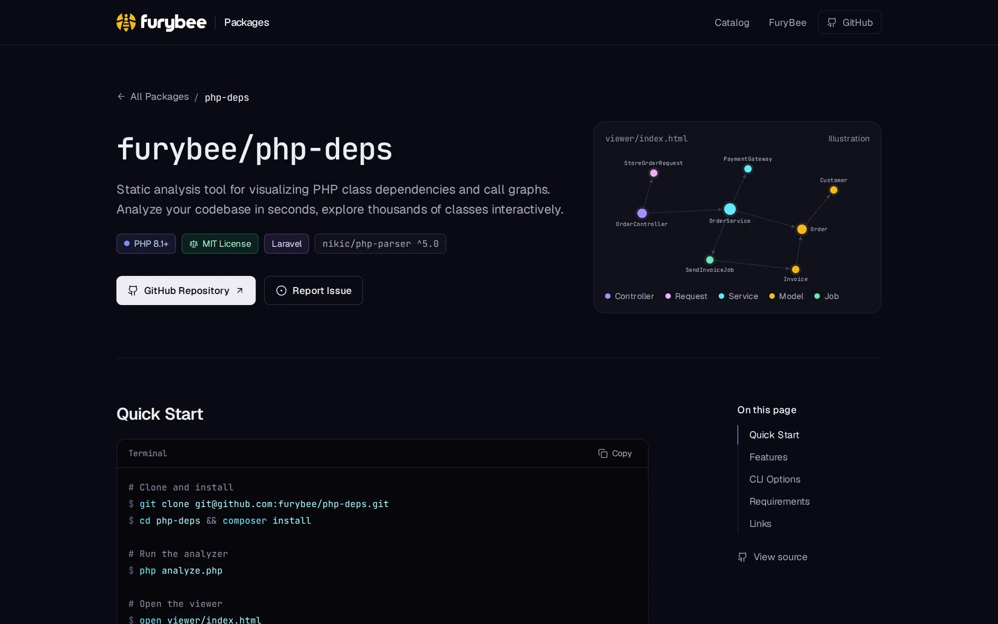Select the Customer node in the graph

[834, 190]
